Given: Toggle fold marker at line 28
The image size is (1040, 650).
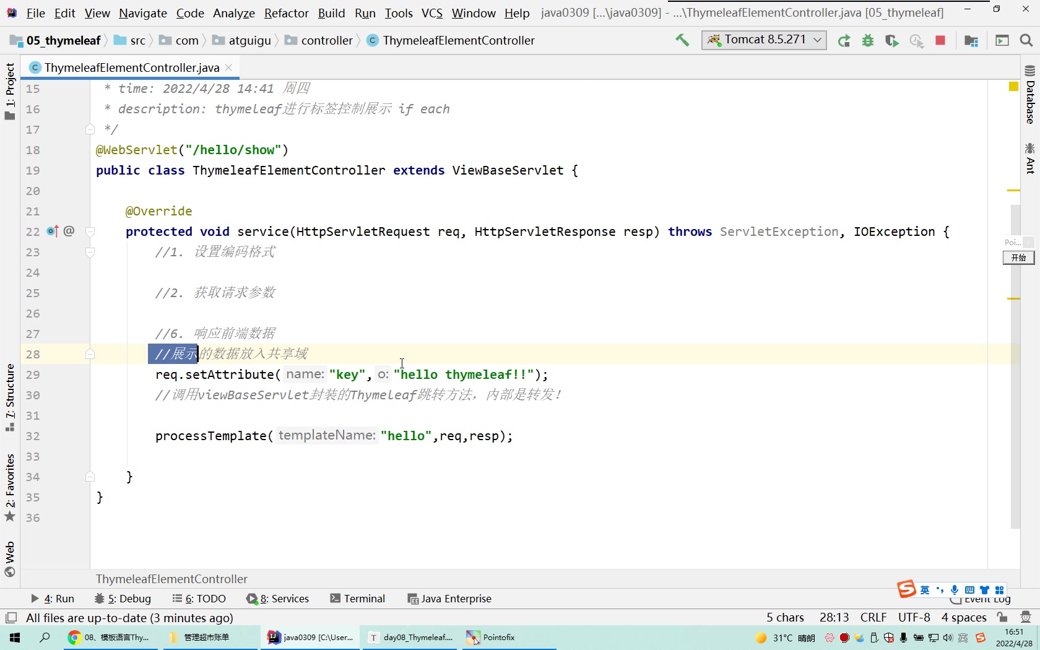Looking at the screenshot, I should pos(90,355).
